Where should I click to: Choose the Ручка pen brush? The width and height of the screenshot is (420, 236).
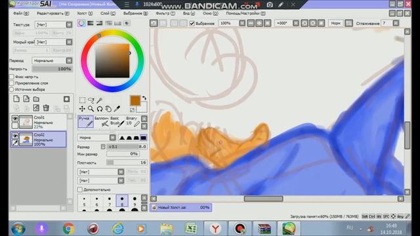[x=86, y=121]
